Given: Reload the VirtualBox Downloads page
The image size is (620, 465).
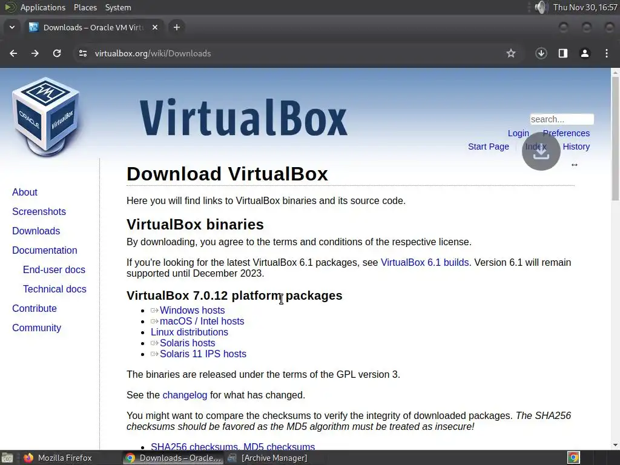Looking at the screenshot, I should click(x=57, y=53).
